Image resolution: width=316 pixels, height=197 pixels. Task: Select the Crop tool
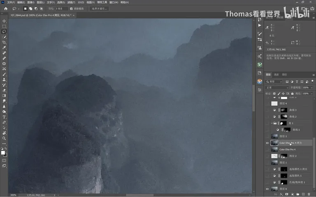coord(4,42)
